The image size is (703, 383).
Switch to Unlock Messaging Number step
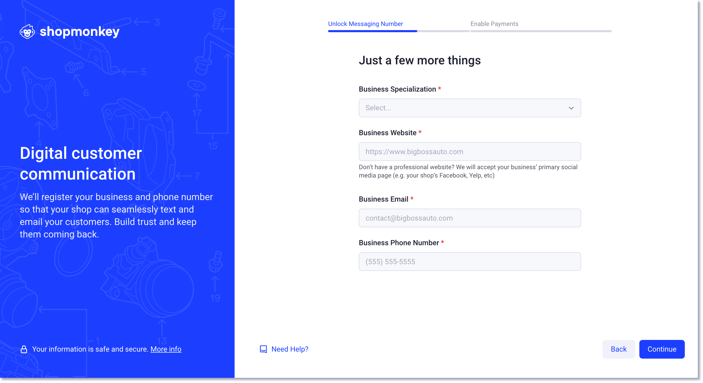pos(366,24)
